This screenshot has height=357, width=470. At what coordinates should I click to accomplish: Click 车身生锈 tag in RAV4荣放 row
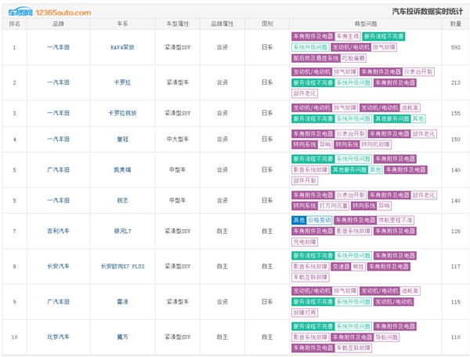click(347, 37)
